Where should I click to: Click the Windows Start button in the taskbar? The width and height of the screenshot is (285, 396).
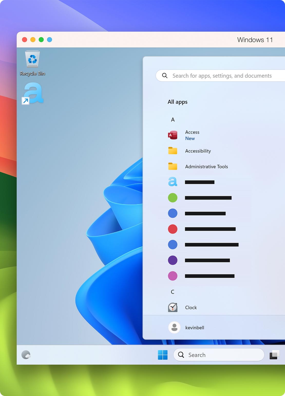[162, 355]
